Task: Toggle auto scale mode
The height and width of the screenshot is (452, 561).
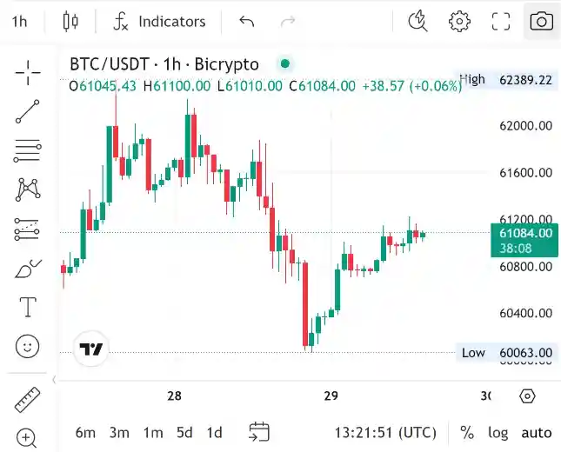Action: (536, 432)
